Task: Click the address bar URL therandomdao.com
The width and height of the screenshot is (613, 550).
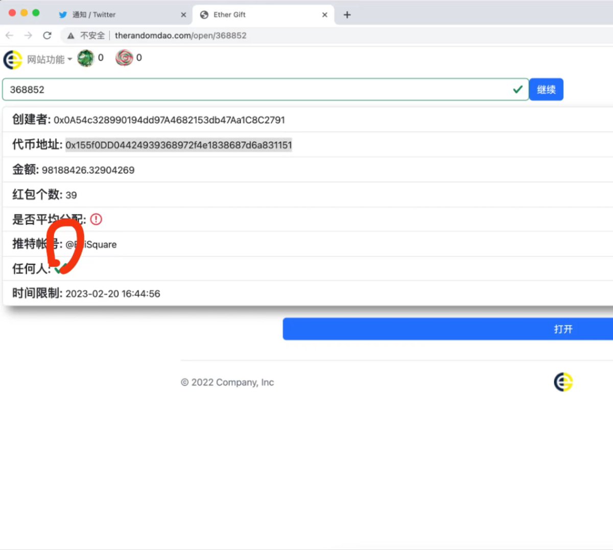Action: click(x=180, y=35)
